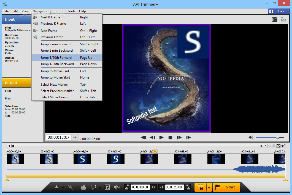Screen dimensions: 292x195
Task: Select Jump 1/20th Forward menu item
Action: [x=67, y=58]
